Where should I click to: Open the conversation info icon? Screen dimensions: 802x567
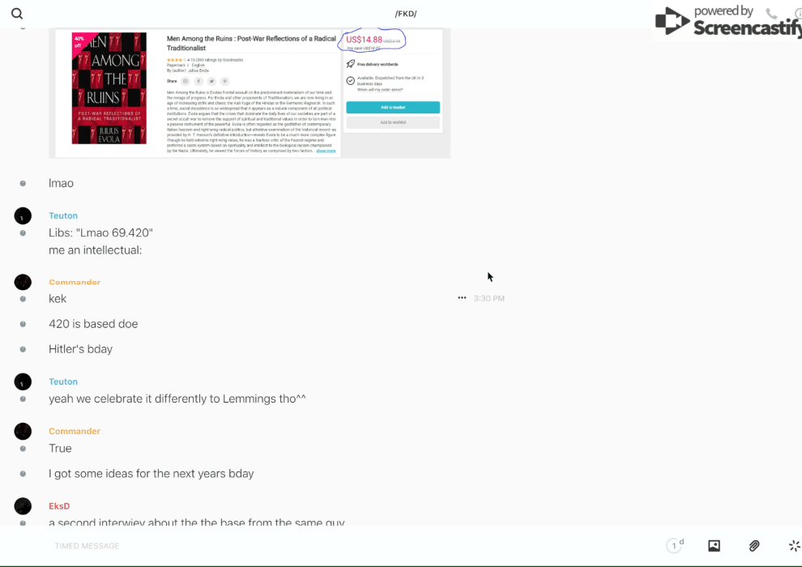click(797, 14)
